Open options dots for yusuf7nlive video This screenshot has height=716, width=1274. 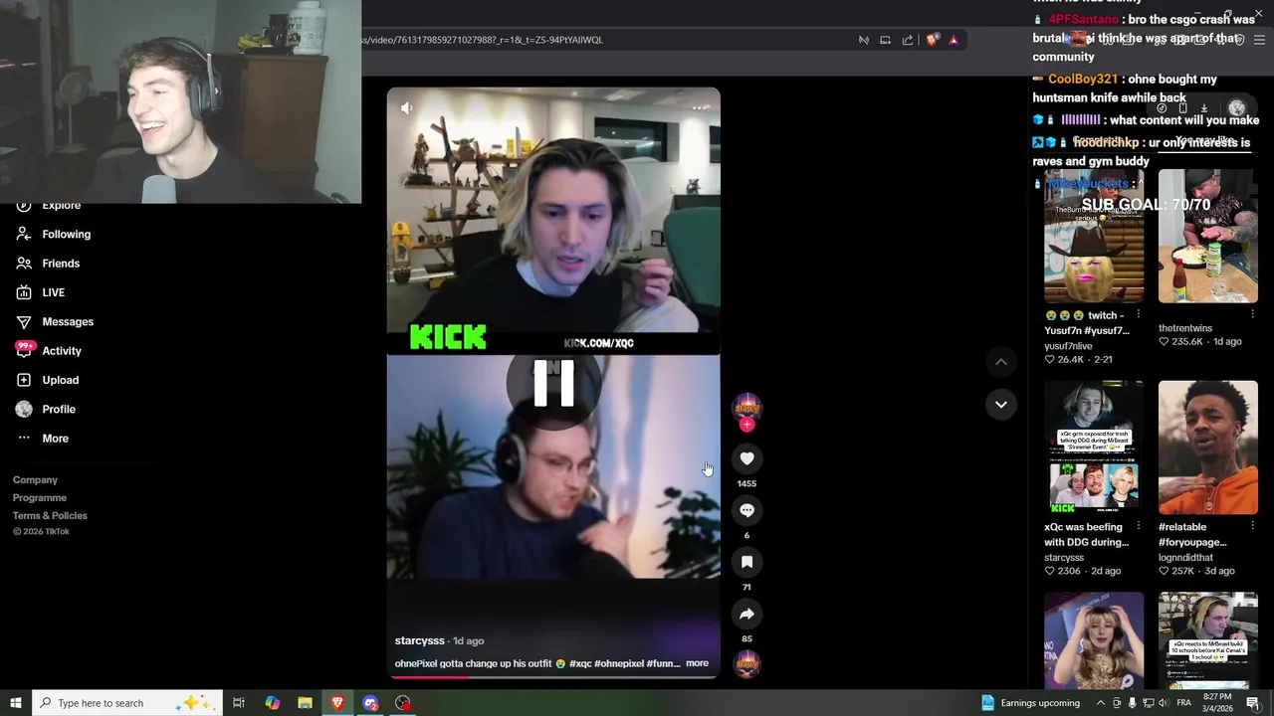click(x=1139, y=315)
